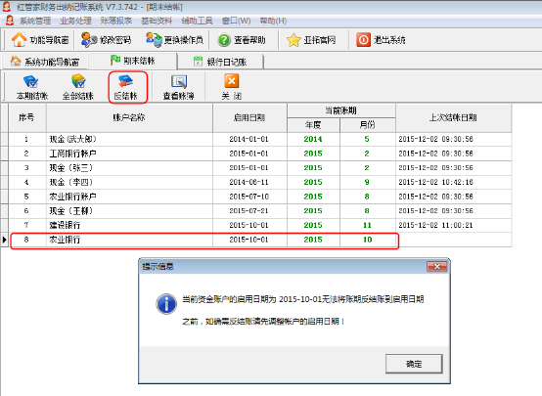Click 退出系统 power icon
Image resolution: width=542 pixels, height=396 pixels.
(363, 40)
